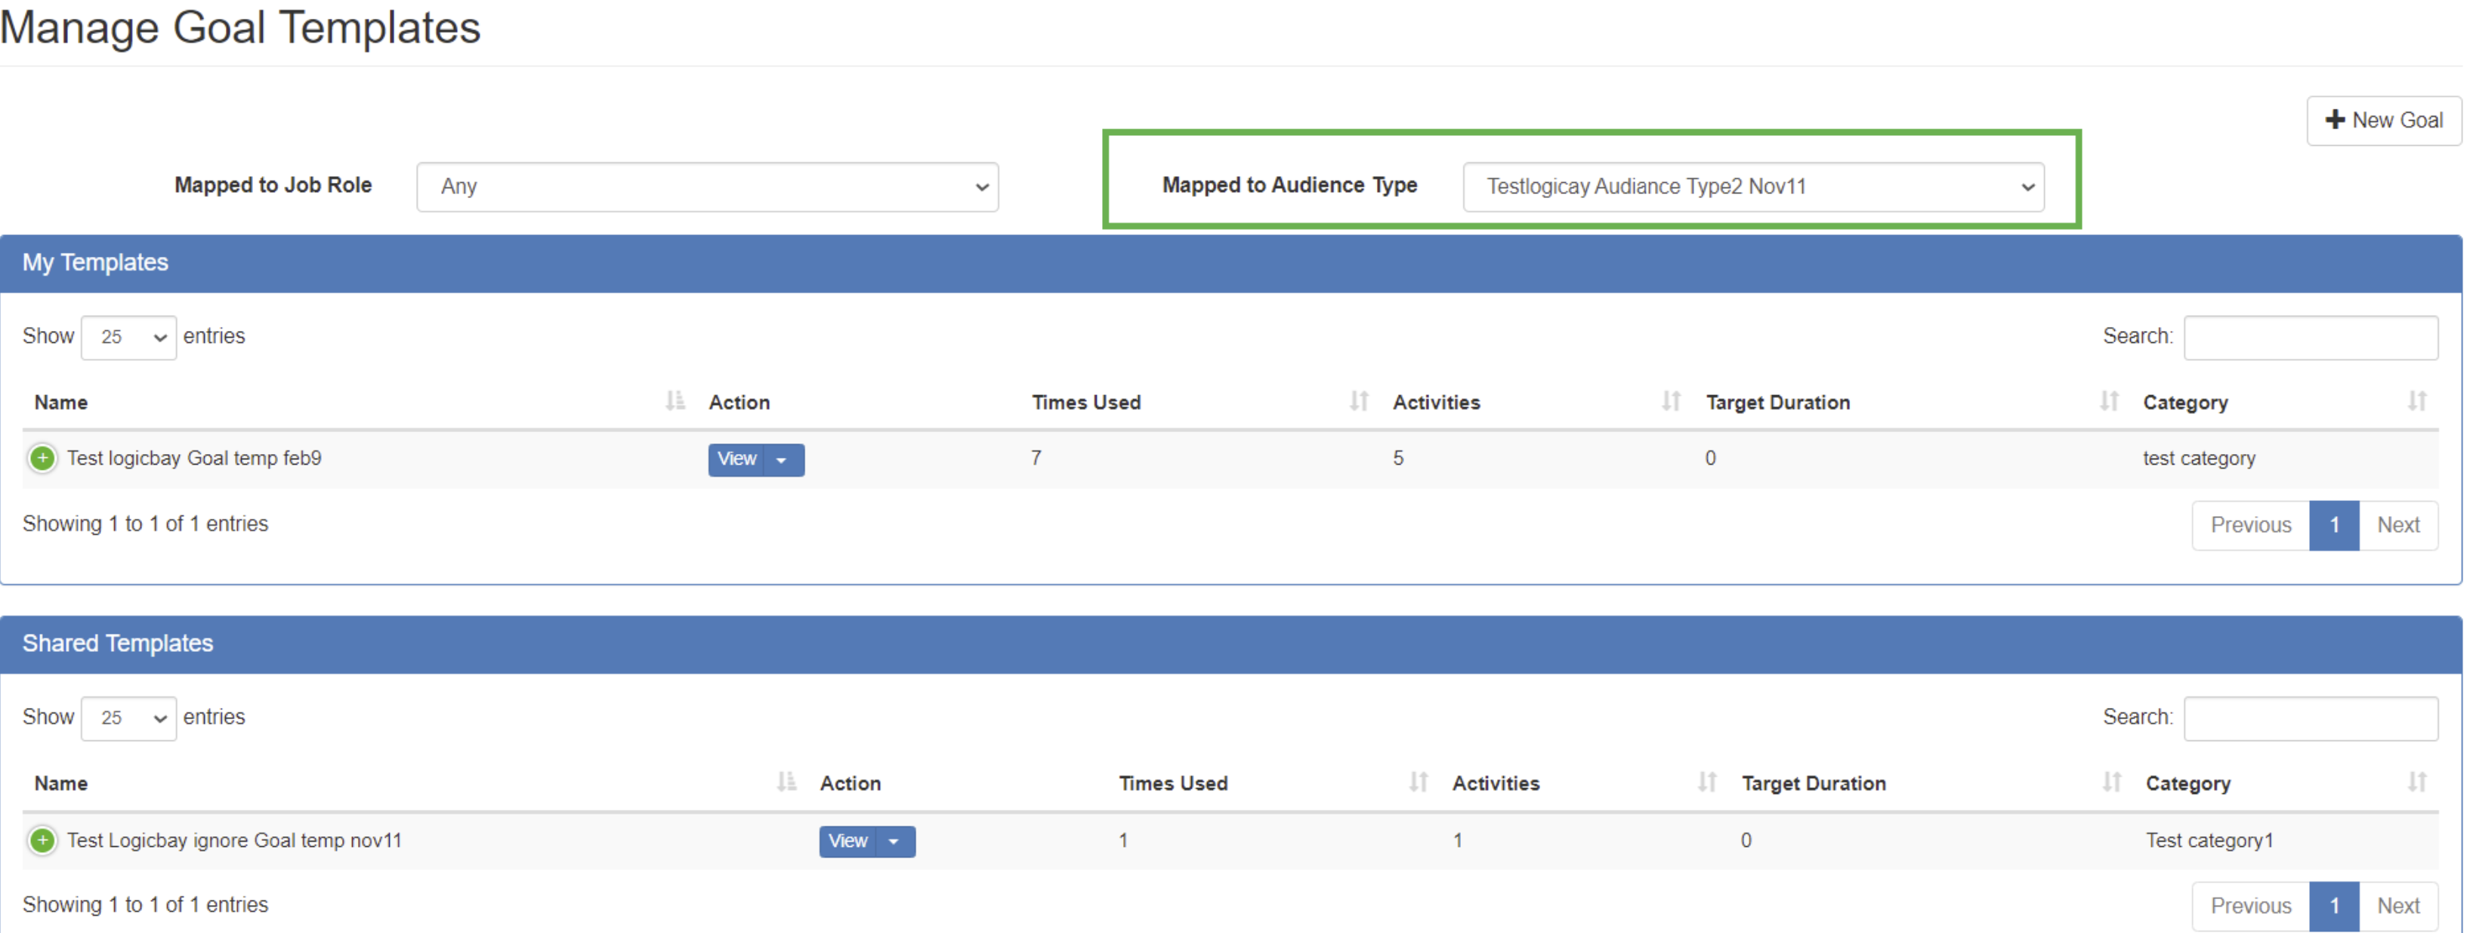Click the New Goal button

point(2385,121)
